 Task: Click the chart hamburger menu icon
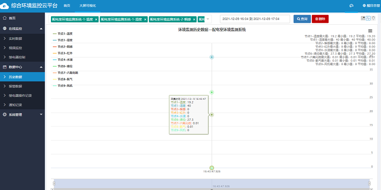coord(371,30)
